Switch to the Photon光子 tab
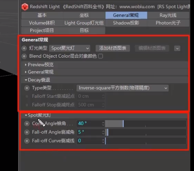This screenshot has width=194, height=171. pyautogui.click(x=168, y=23)
